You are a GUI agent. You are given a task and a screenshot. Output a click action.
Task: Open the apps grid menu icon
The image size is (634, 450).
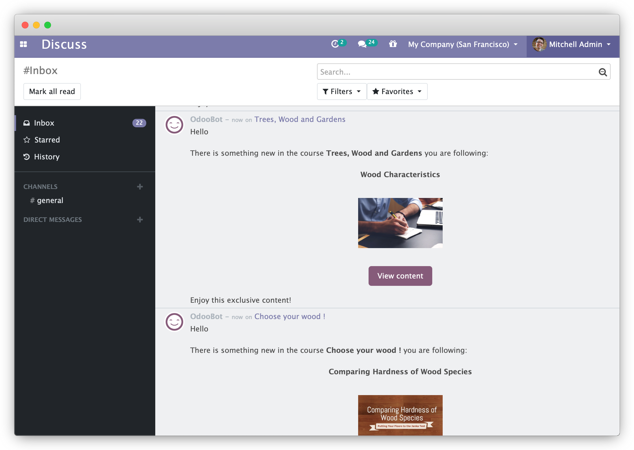tap(23, 44)
